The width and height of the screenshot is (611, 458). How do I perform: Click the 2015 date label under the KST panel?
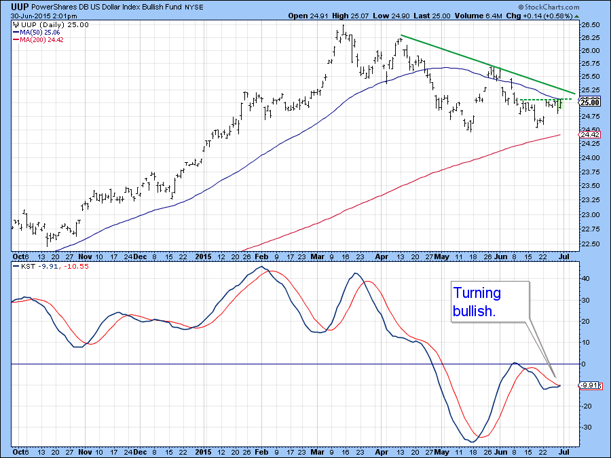203,452
